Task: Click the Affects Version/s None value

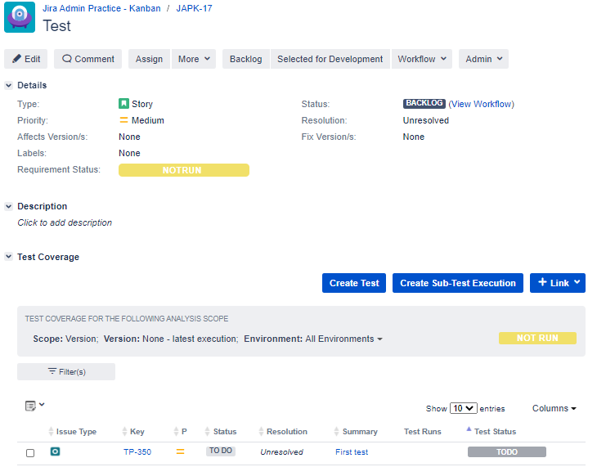Action: 129,137
